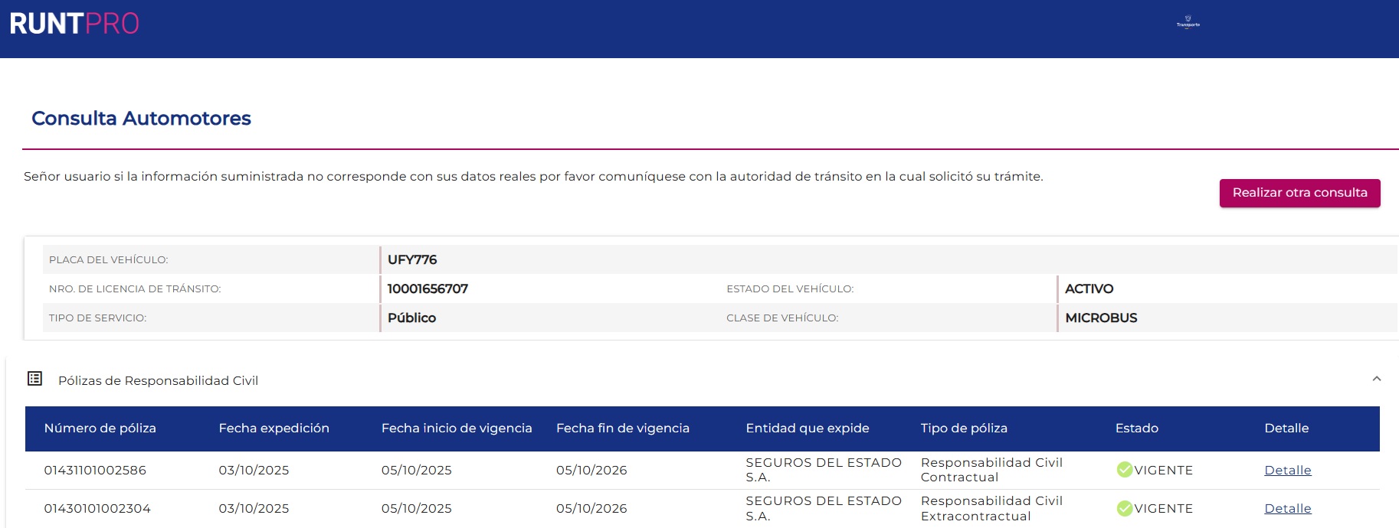This screenshot has height=528, width=1399.
Task: Select the Fecha inicio de vigencia header
Action: click(456, 428)
